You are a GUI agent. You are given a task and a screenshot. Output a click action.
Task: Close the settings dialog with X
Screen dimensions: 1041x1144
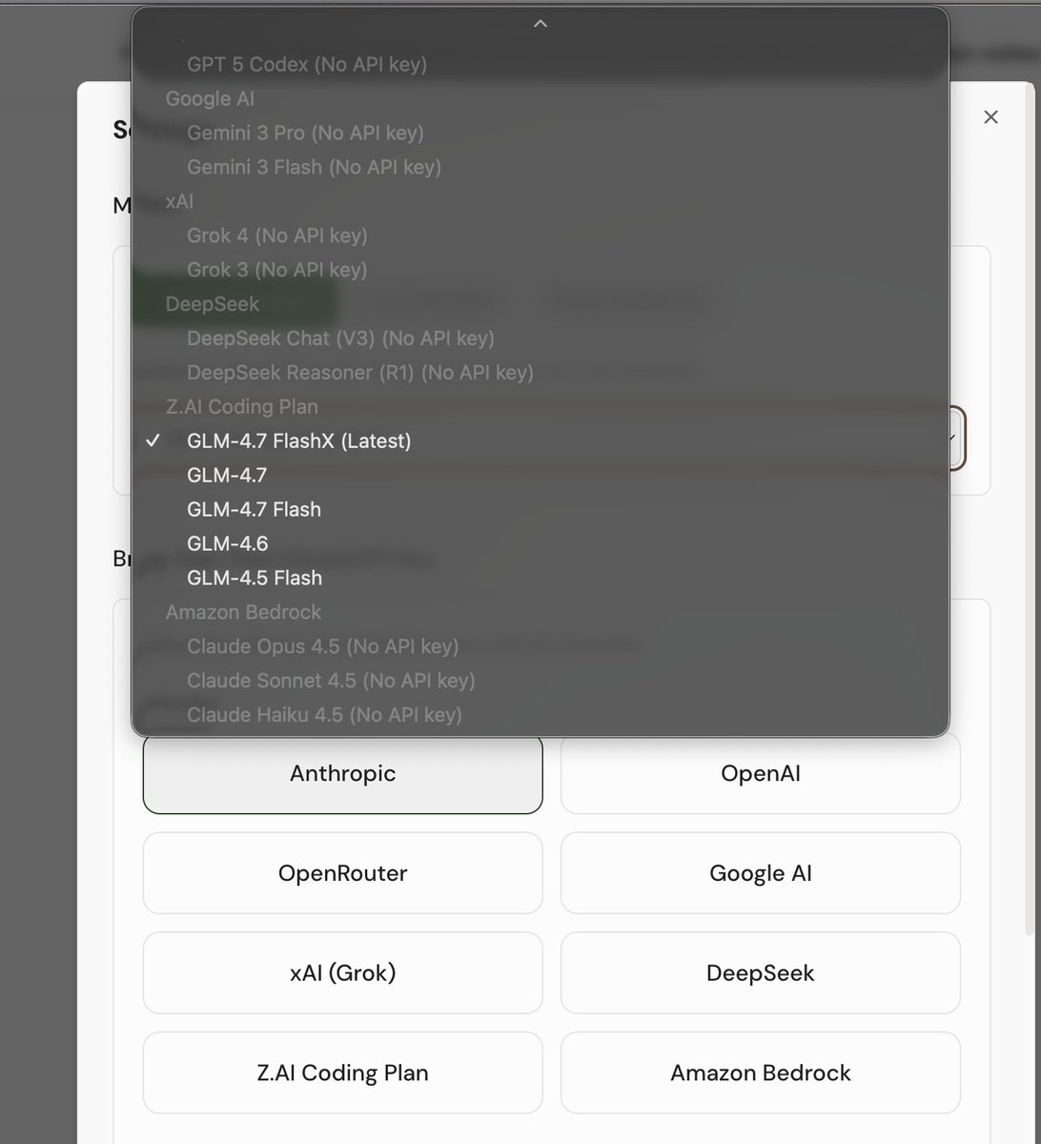pos(990,116)
